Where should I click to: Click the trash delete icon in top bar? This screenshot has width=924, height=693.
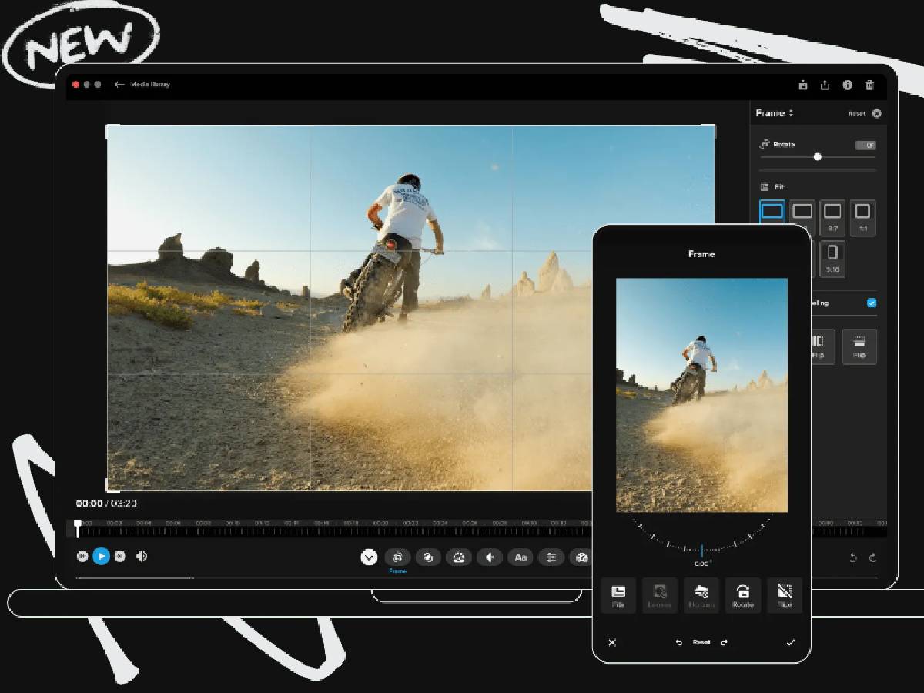tap(869, 85)
